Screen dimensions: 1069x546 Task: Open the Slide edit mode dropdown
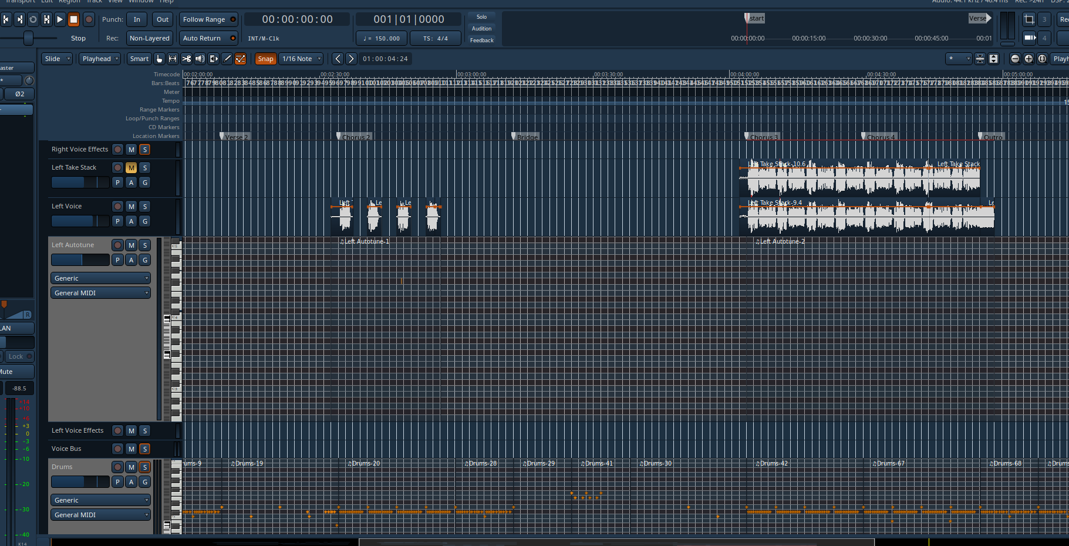tap(57, 59)
